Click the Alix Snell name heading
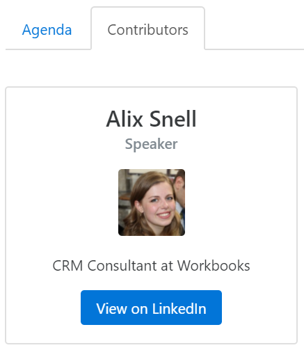This screenshot has height=350, width=304. (x=151, y=119)
